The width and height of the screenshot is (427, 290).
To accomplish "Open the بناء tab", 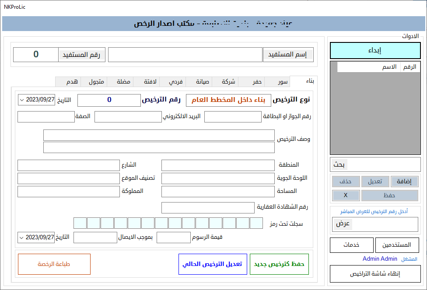I will click(x=304, y=81).
